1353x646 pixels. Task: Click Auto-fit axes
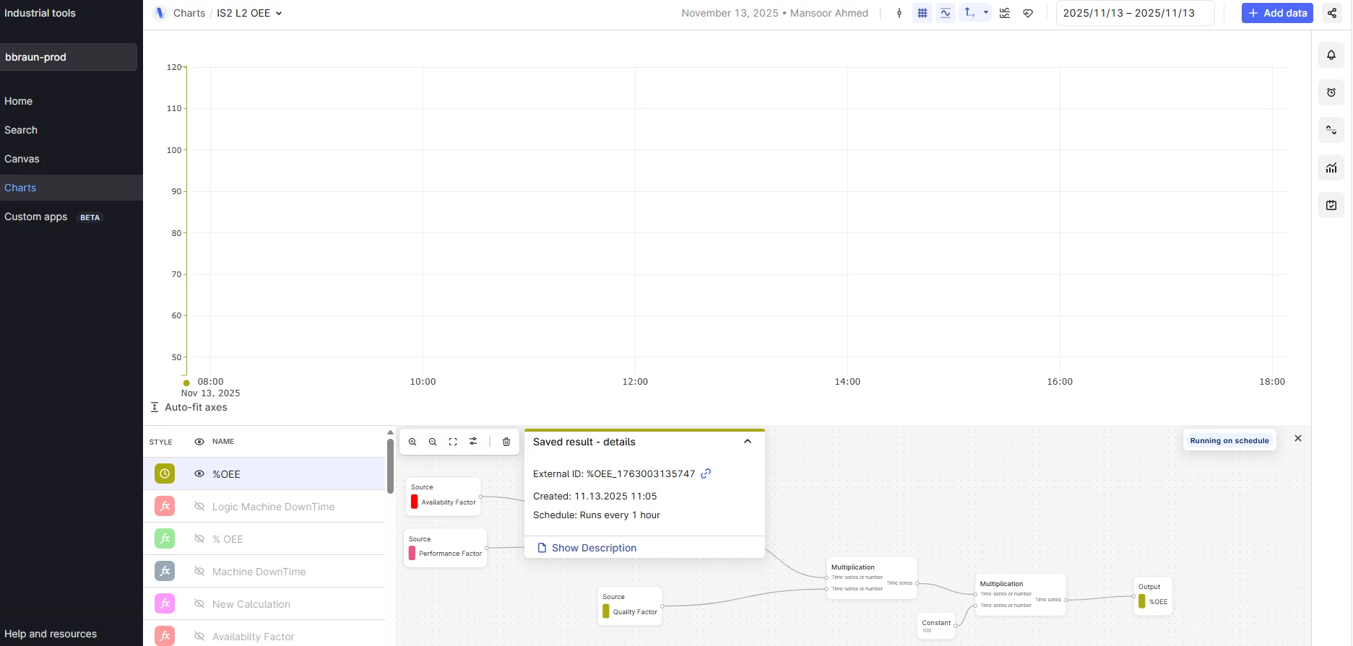(x=189, y=407)
